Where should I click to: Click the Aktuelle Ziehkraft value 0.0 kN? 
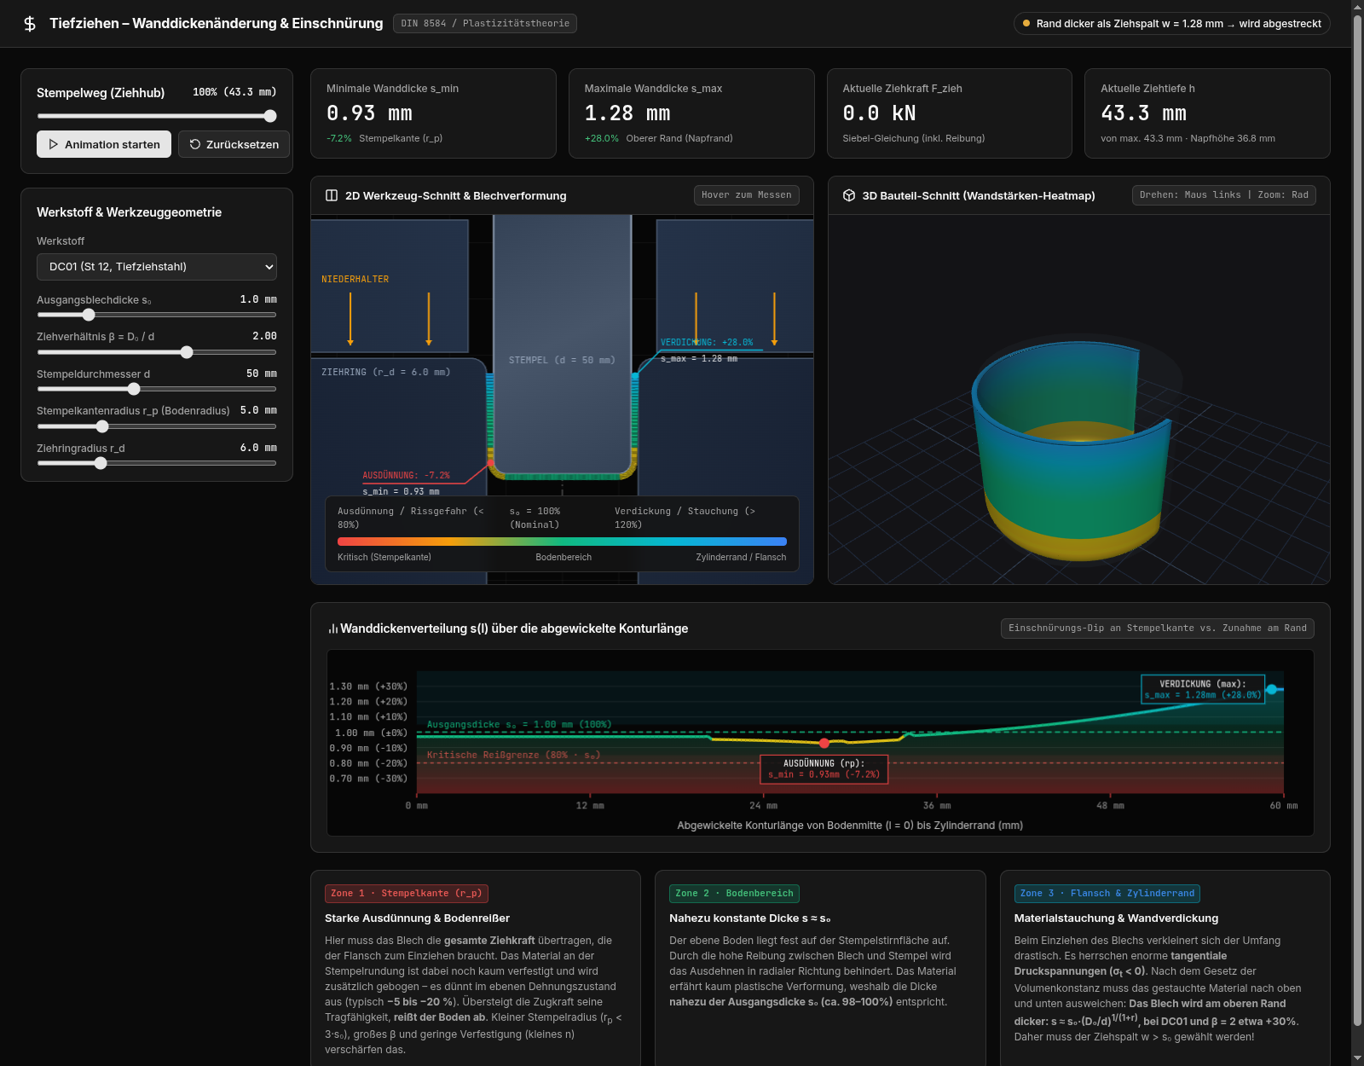879,113
